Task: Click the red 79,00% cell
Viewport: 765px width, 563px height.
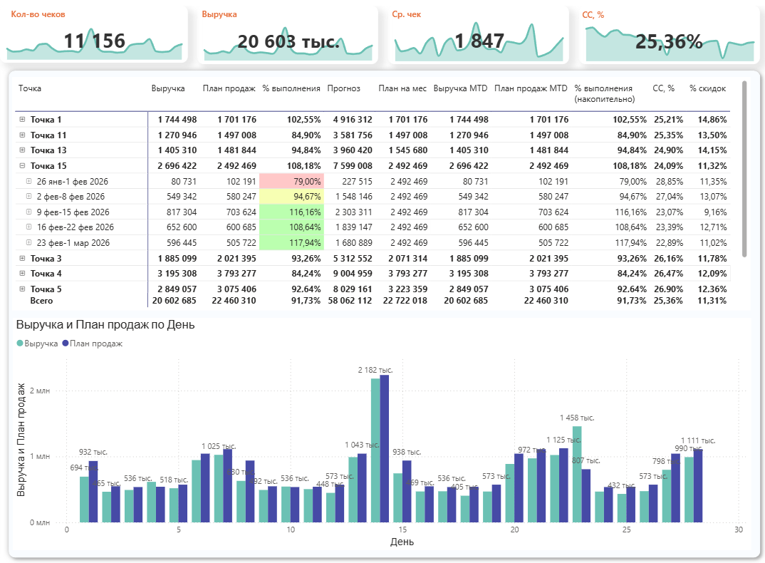Action: tap(293, 182)
